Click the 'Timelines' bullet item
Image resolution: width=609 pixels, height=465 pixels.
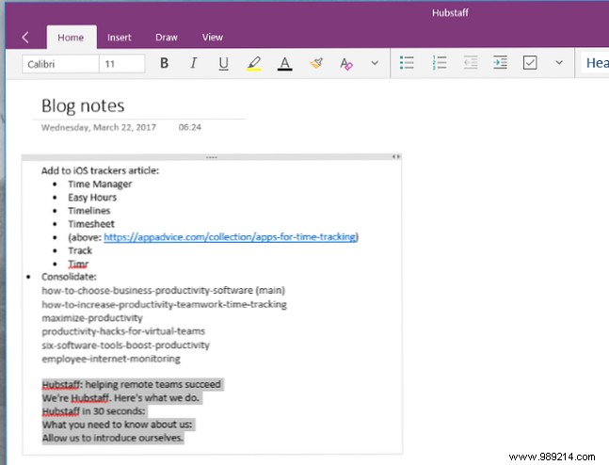88,211
